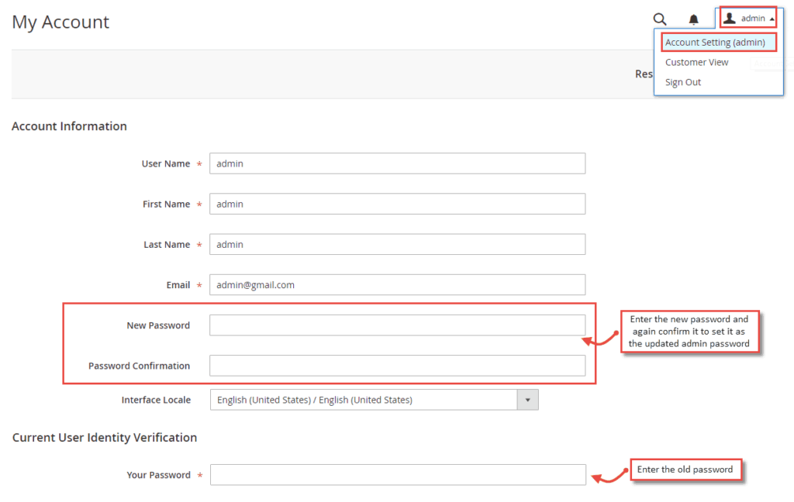This screenshot has width=794, height=502.
Task: Select the Email field showing admin@gmail.com
Action: pyautogui.click(x=397, y=284)
